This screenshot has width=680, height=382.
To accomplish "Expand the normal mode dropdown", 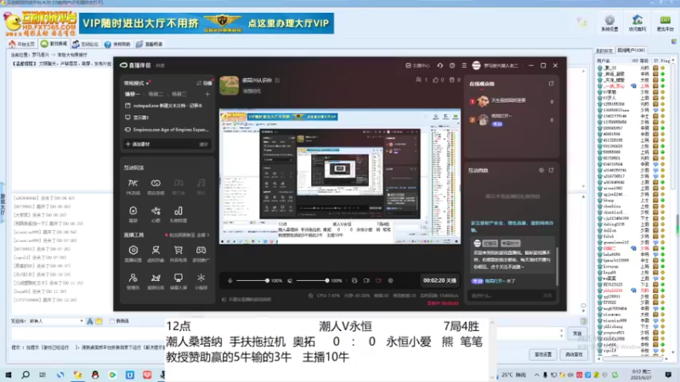I will point(137,83).
